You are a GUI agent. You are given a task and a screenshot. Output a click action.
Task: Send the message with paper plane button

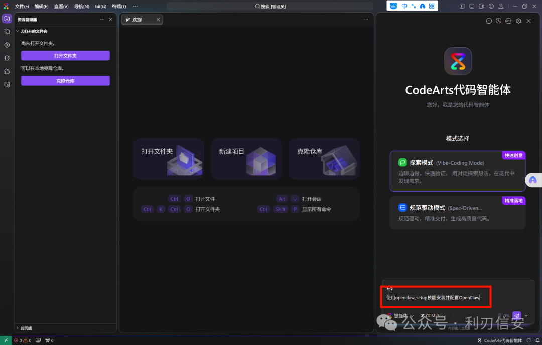pyautogui.click(x=516, y=315)
